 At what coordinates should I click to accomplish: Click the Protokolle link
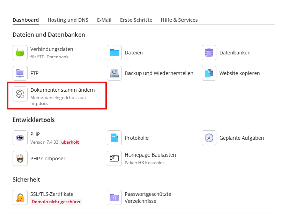pos(137,138)
